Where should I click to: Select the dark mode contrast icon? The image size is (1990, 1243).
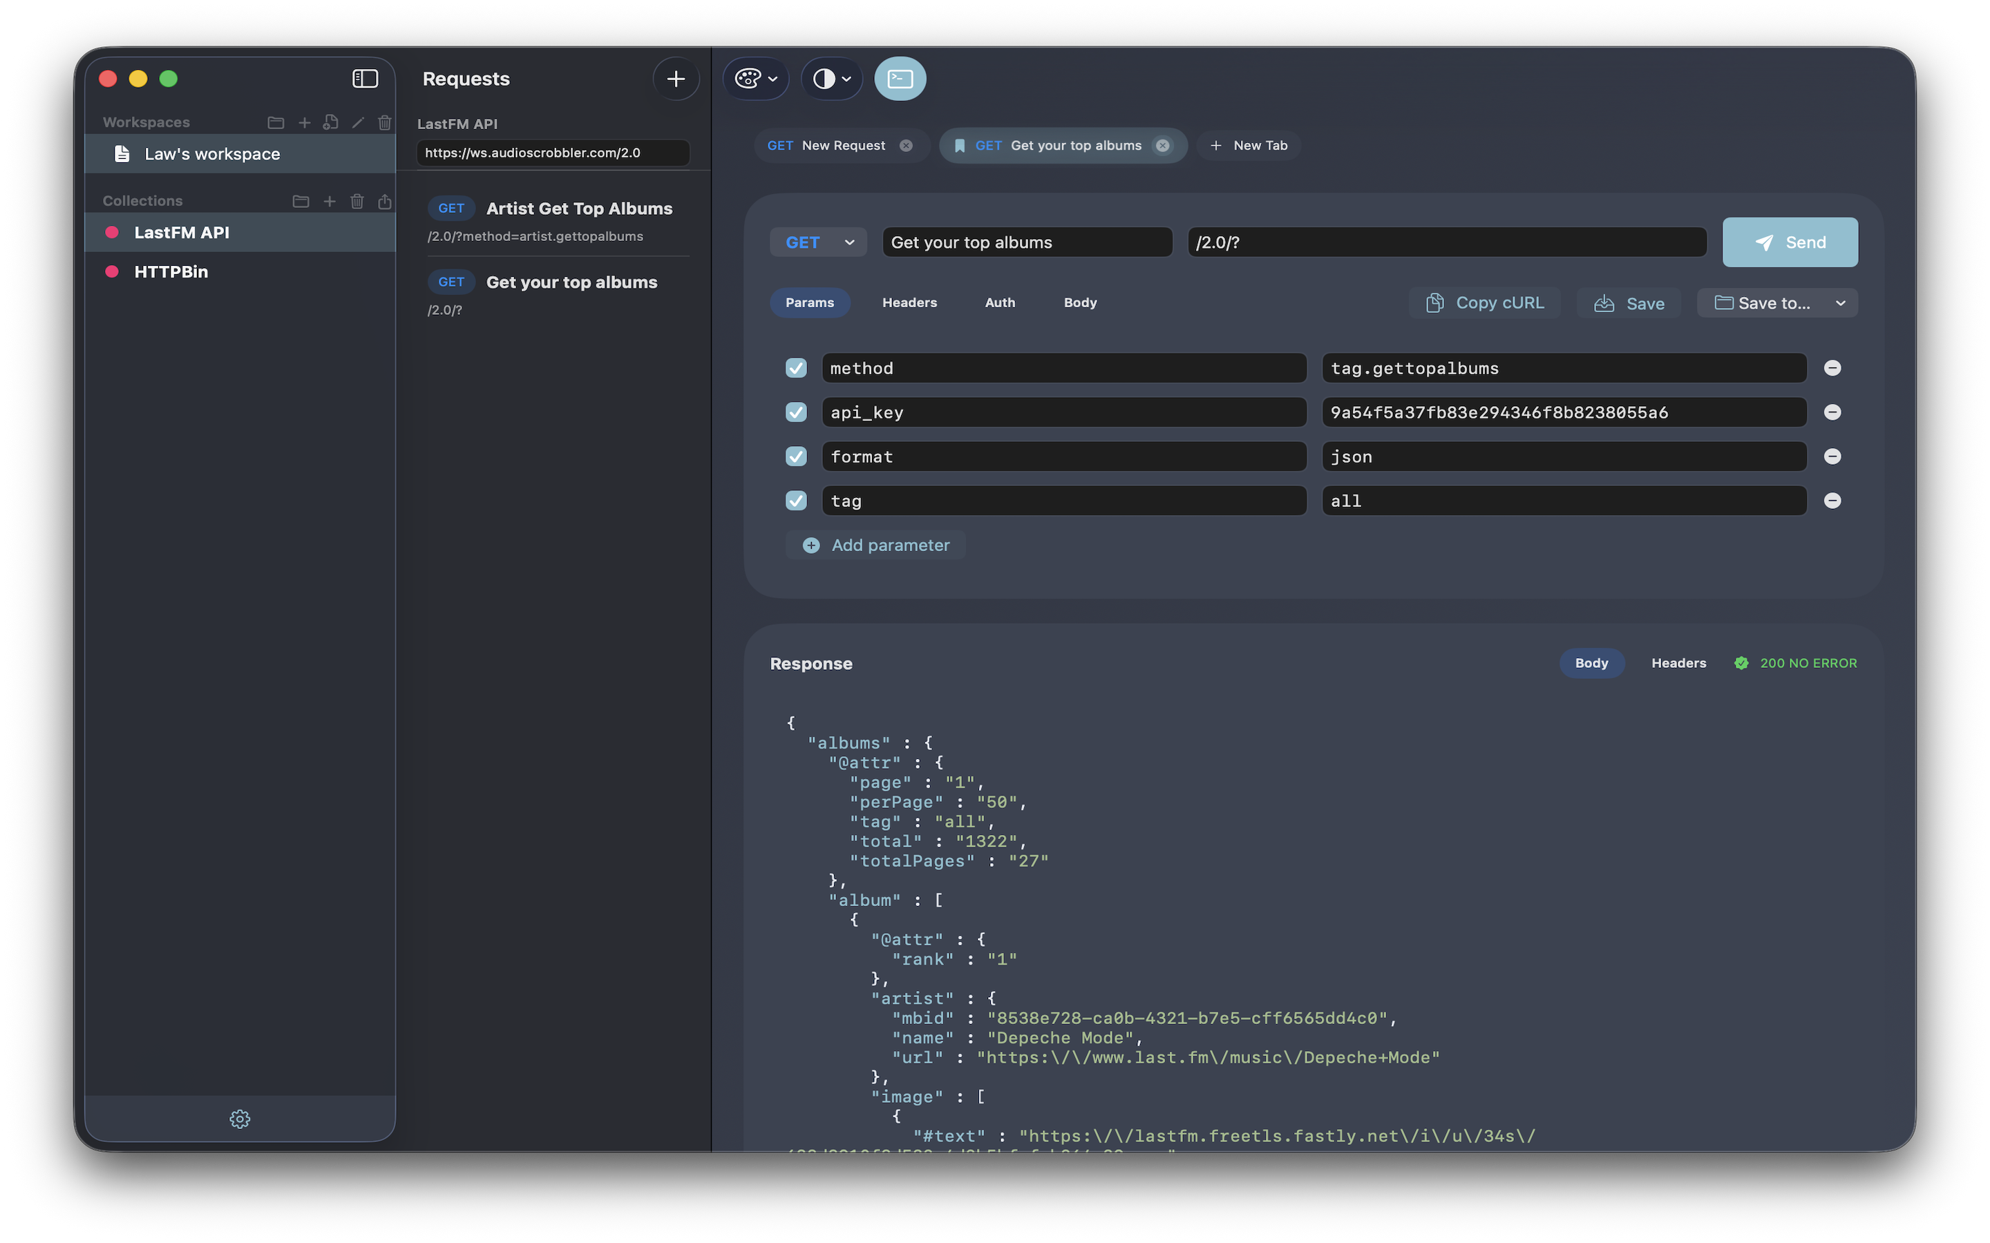click(824, 78)
